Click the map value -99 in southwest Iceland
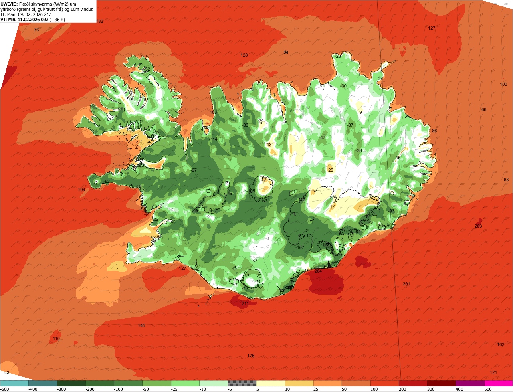 pos(195,211)
